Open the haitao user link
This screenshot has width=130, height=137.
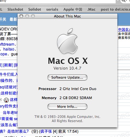click(9, 49)
